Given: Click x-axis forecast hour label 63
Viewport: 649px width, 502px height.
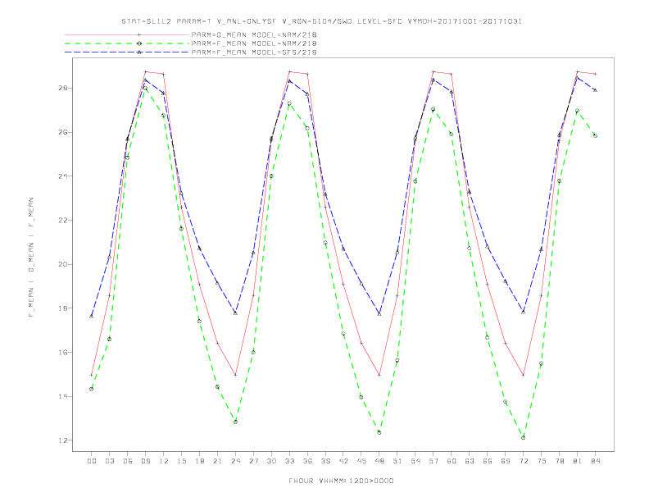Looking at the screenshot, I should (x=470, y=461).
